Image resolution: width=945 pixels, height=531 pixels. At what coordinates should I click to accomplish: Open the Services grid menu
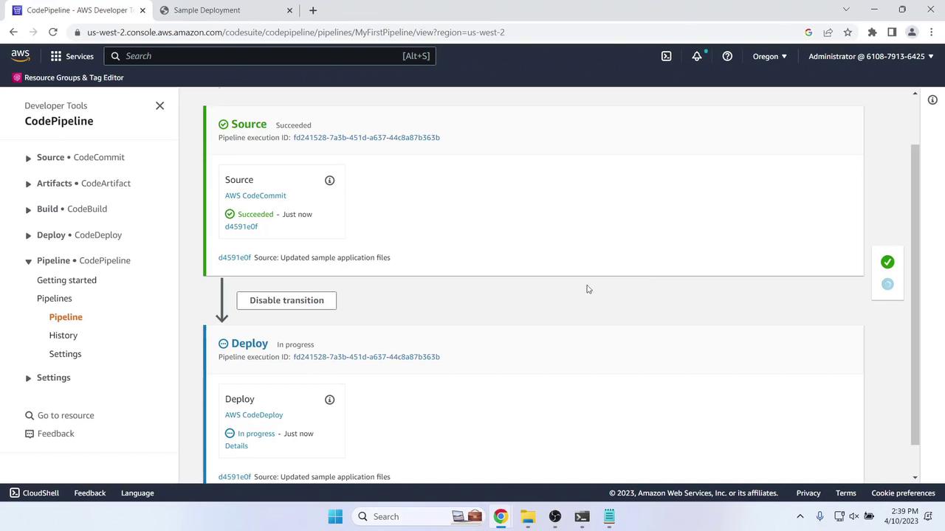click(72, 56)
